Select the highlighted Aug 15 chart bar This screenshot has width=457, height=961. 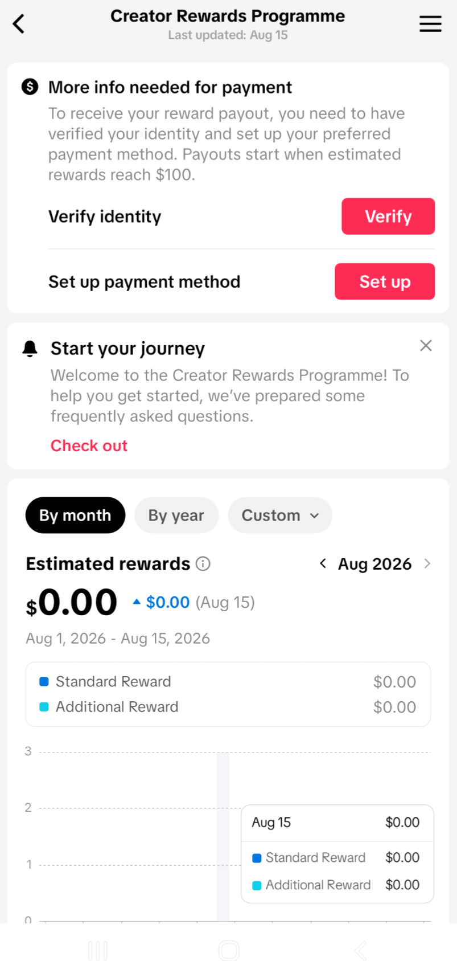223,836
